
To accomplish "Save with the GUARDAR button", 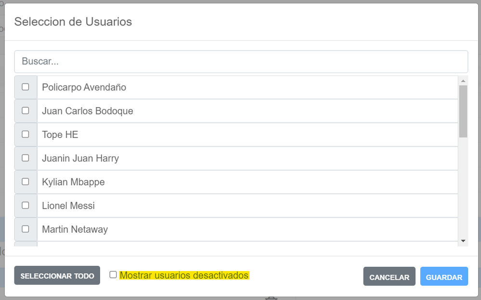I will pyautogui.click(x=444, y=277).
